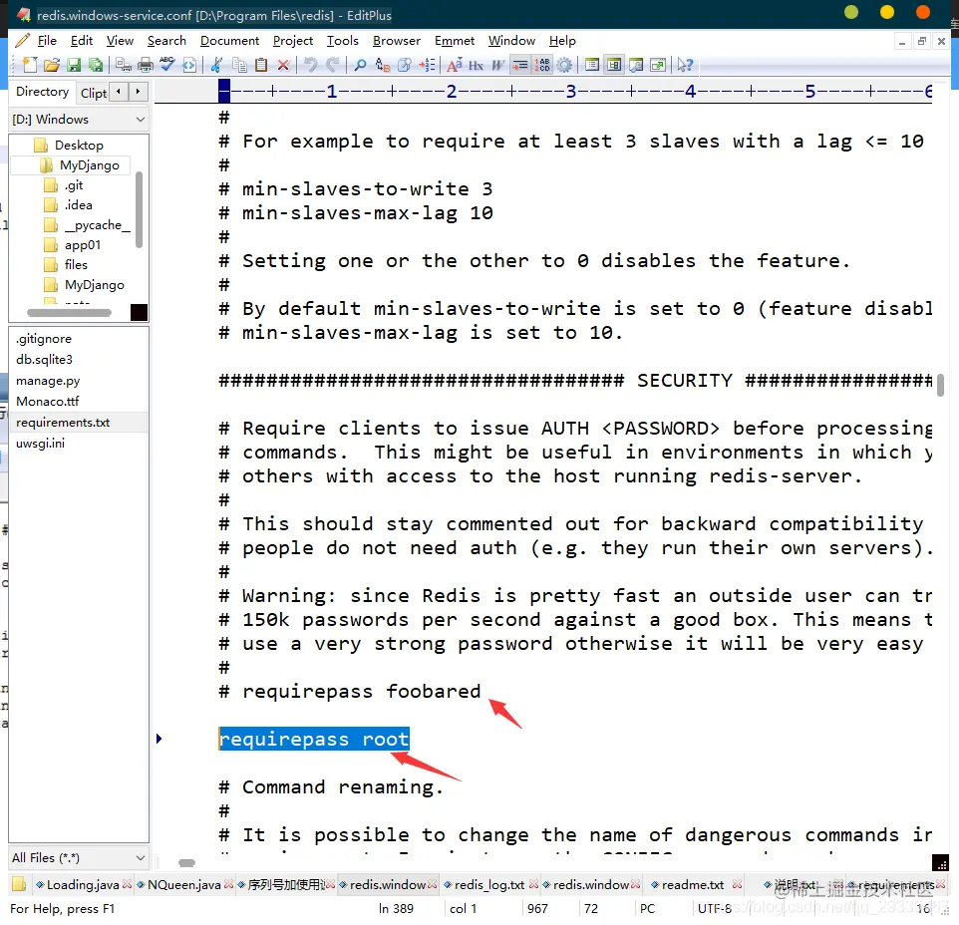959x925 pixels.
Task: Open .gitignore in the file list
Action: point(44,339)
